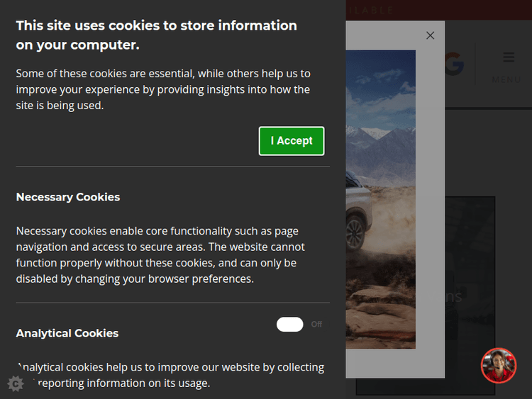Click the MG logo in header

click(454, 64)
